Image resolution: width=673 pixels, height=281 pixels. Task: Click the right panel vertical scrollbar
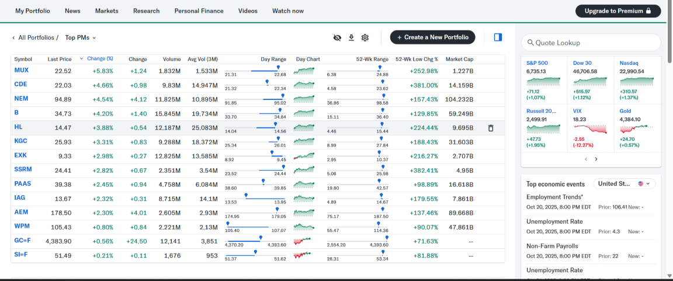click(669, 146)
